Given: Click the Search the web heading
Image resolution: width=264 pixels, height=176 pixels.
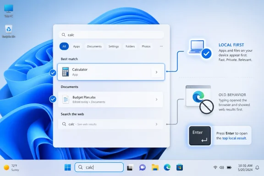Looking at the screenshot, I should [x=72, y=114].
